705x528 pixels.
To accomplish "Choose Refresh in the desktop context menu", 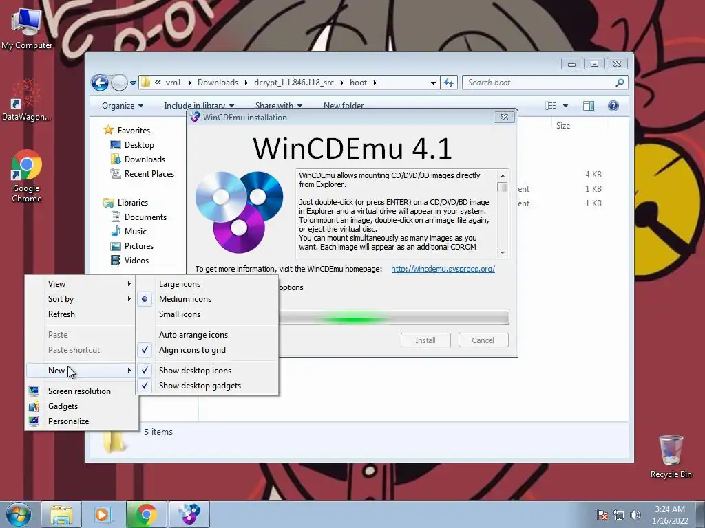I will pos(61,314).
